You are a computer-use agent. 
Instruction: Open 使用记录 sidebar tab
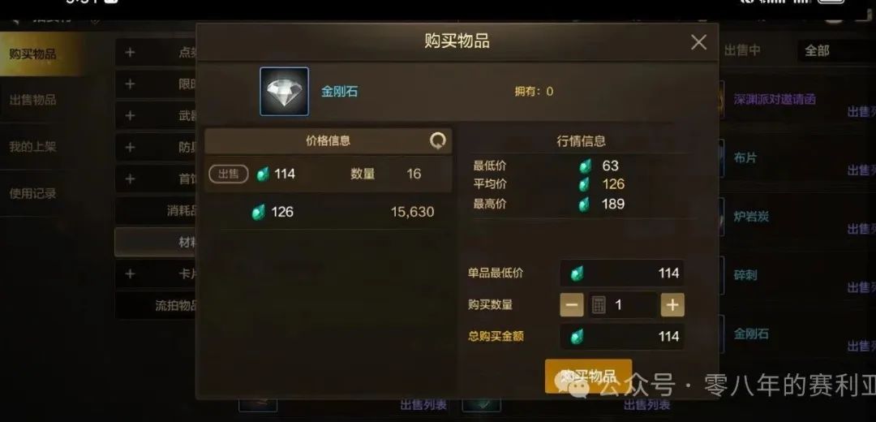pyautogui.click(x=33, y=193)
